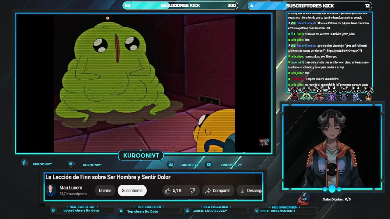
Task: Click the Compartir share button
Action: point(218,191)
